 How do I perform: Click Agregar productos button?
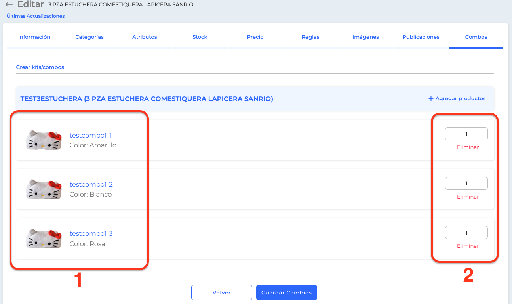pyautogui.click(x=457, y=98)
